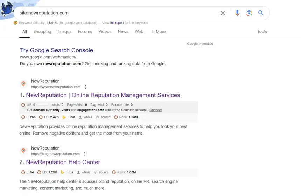Click the Bounce rate: 0 metric
The height and width of the screenshot is (196, 301).
pyautogui.click(x=122, y=105)
